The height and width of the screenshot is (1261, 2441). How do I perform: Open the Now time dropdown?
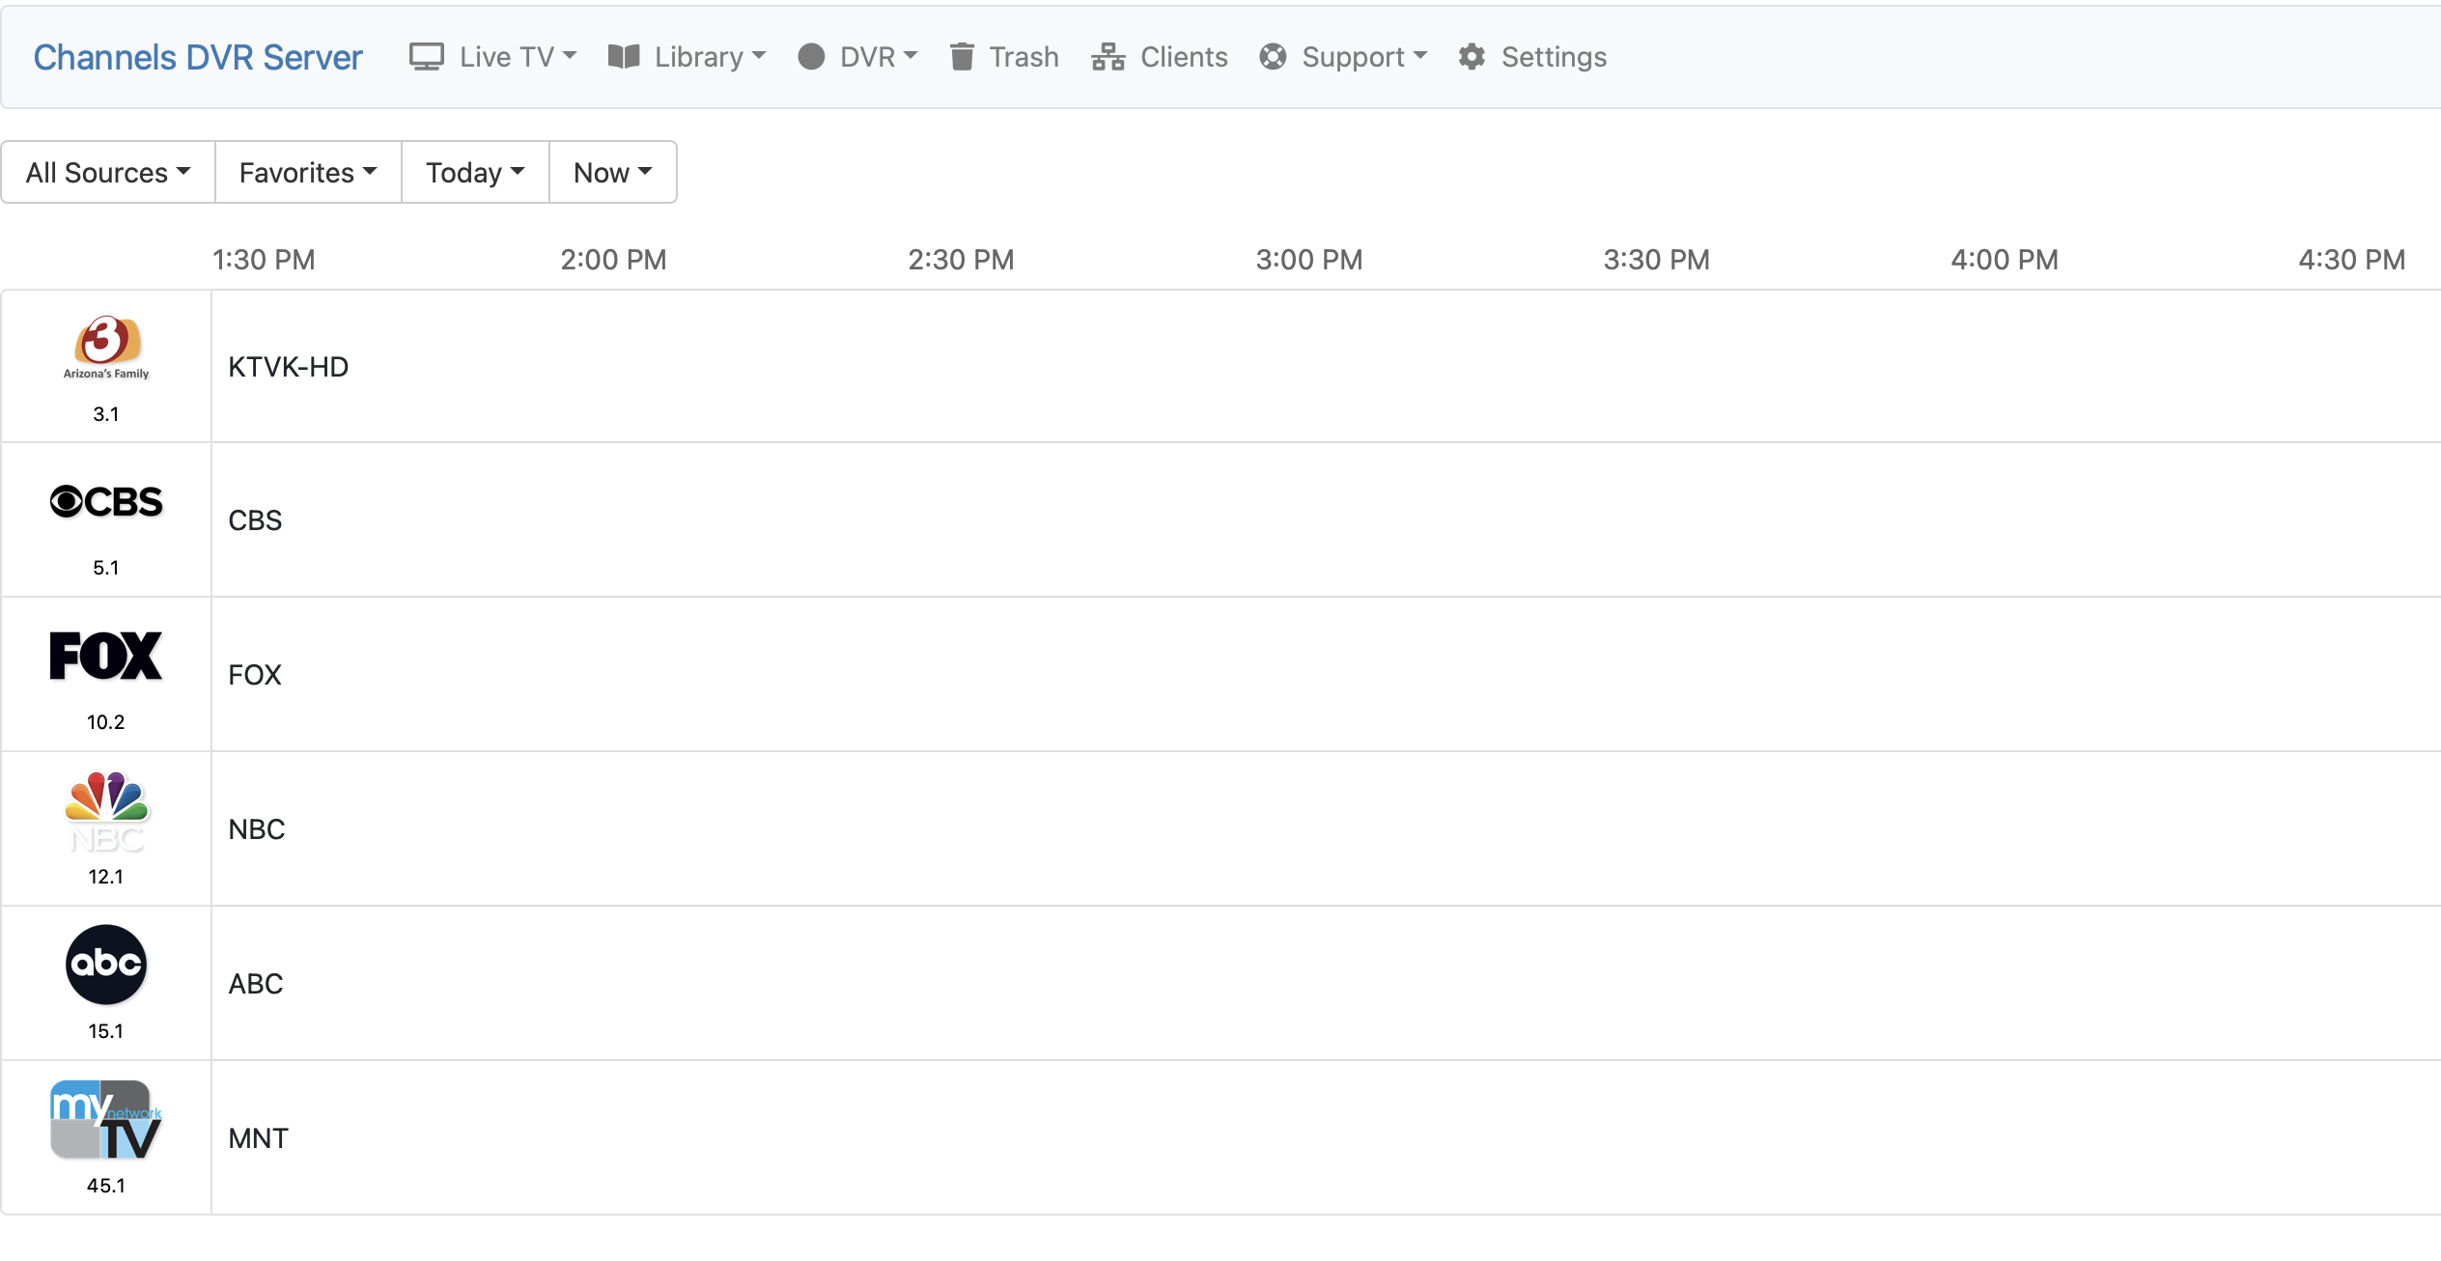click(x=613, y=173)
